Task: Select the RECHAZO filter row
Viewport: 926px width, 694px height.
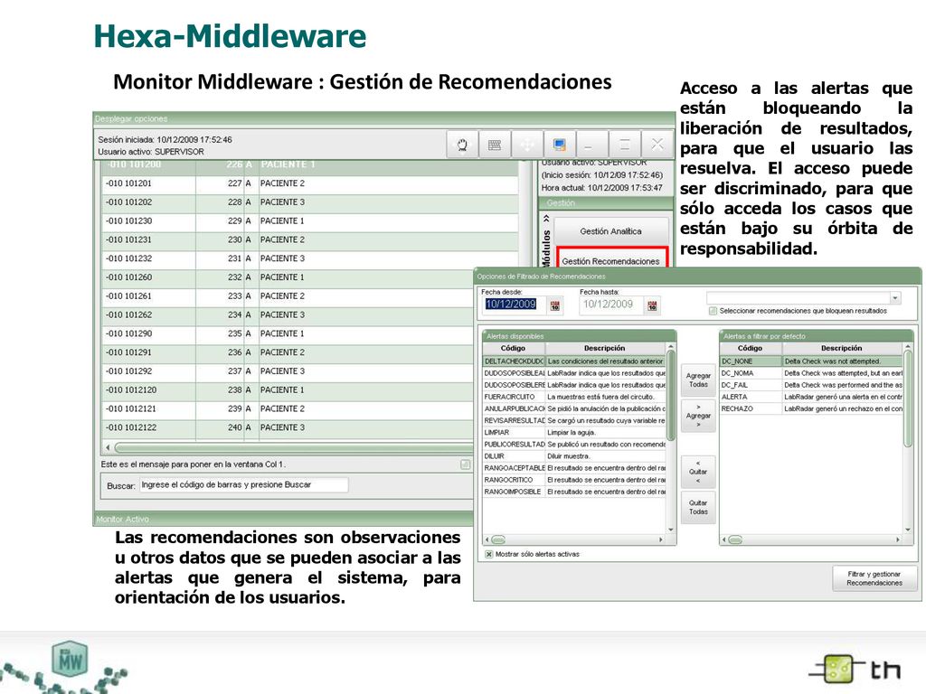Action: [x=811, y=408]
